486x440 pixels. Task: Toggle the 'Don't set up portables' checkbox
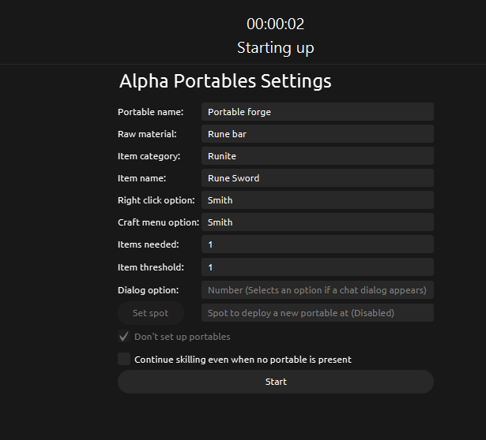click(x=124, y=337)
